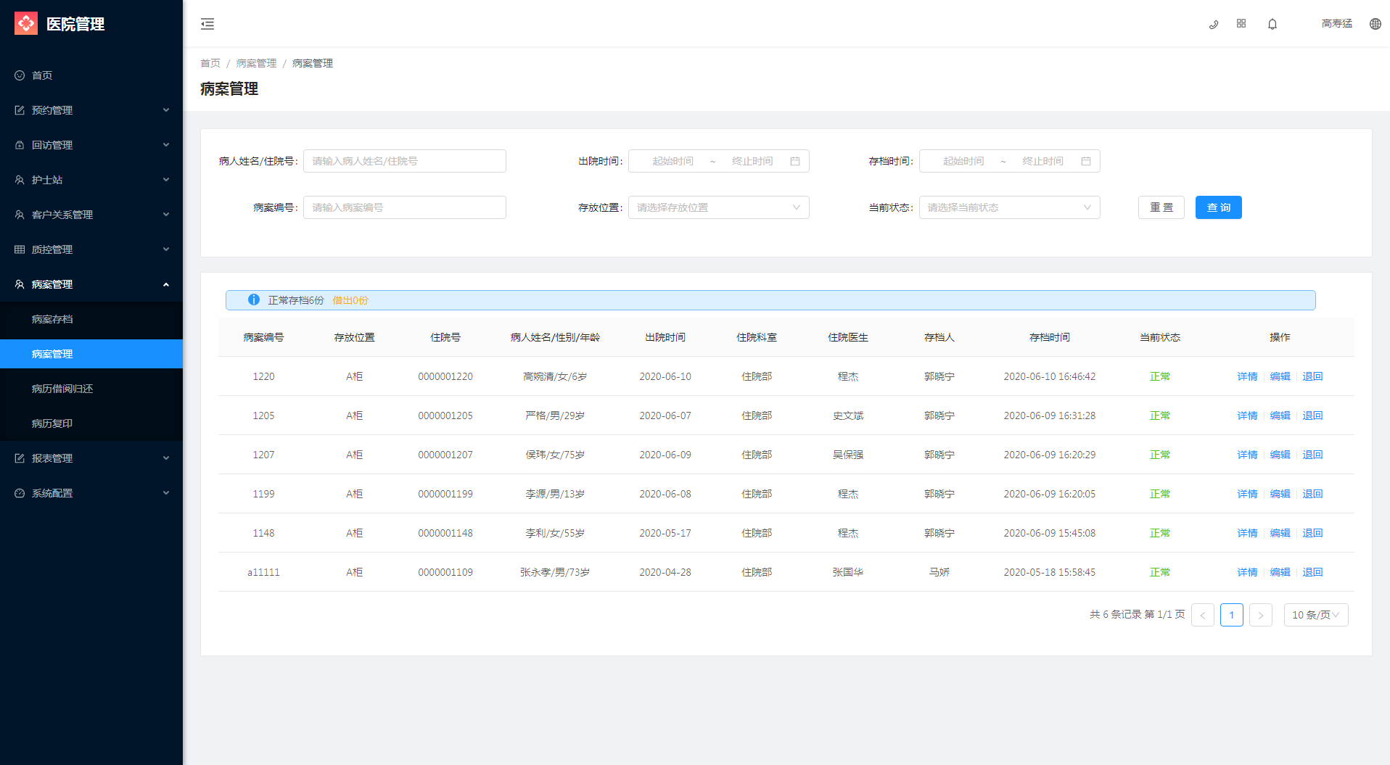Screen dimensions: 1390x765
Task: Select 病案管理 submenu item
Action: [x=91, y=354]
